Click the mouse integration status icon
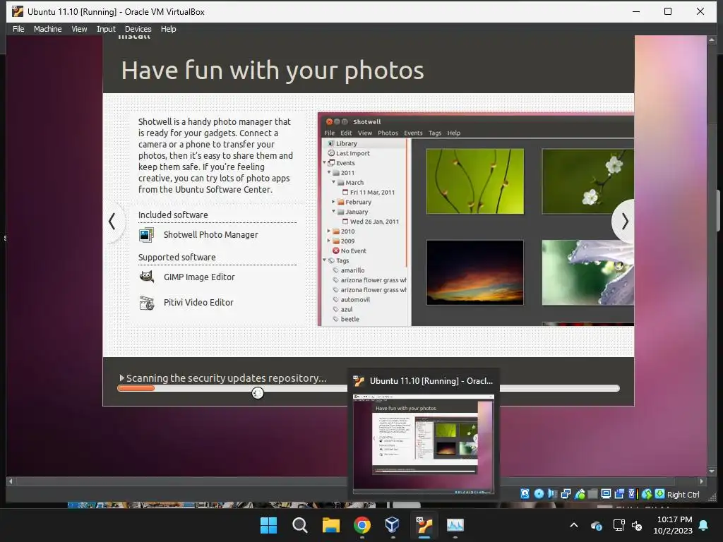Screen dimensions: 723x542 pos(647,494)
